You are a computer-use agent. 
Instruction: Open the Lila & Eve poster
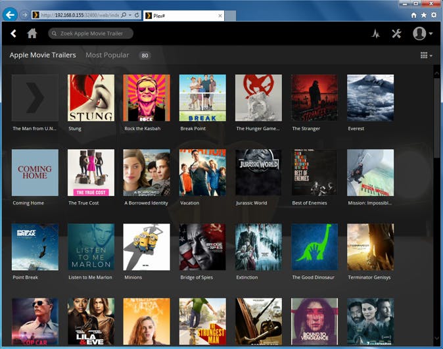pos(91,321)
